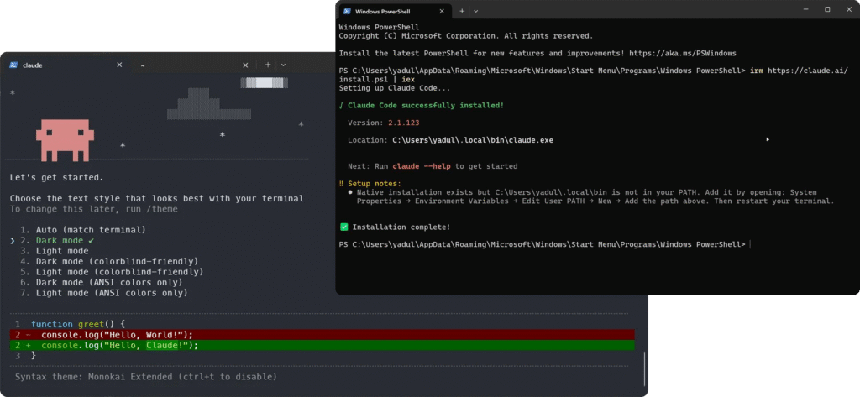Click the 'install.ps1 | iex' command text
This screenshot has height=397, width=860.
point(377,79)
